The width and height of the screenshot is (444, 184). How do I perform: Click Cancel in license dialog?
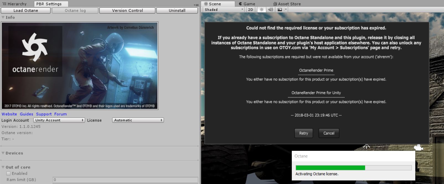point(329,133)
